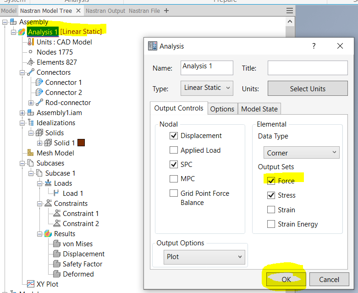Click the Loads icon
This screenshot has width=358, height=293.
[x=48, y=183]
